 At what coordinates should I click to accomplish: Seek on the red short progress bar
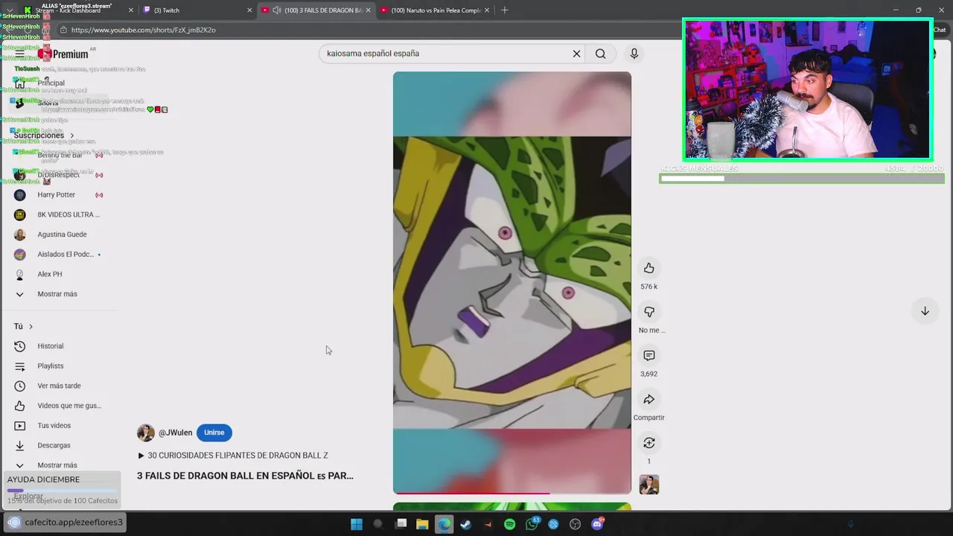click(x=512, y=493)
